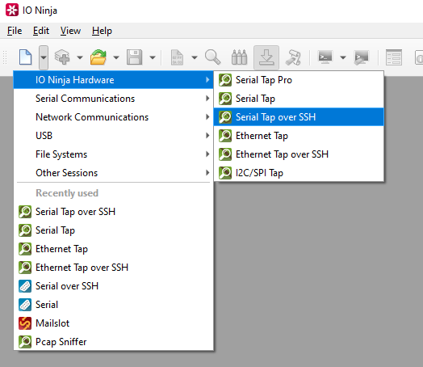Click the Open folder icon

[x=98, y=57]
